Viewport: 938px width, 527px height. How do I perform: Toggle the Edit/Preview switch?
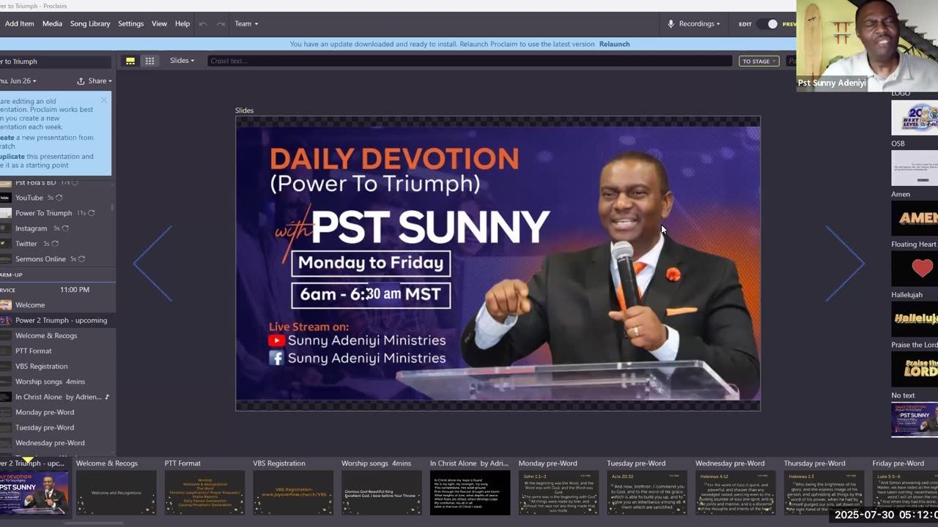(767, 24)
